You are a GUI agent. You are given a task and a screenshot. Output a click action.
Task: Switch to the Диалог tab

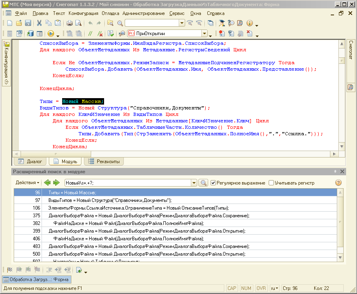(x=30, y=162)
